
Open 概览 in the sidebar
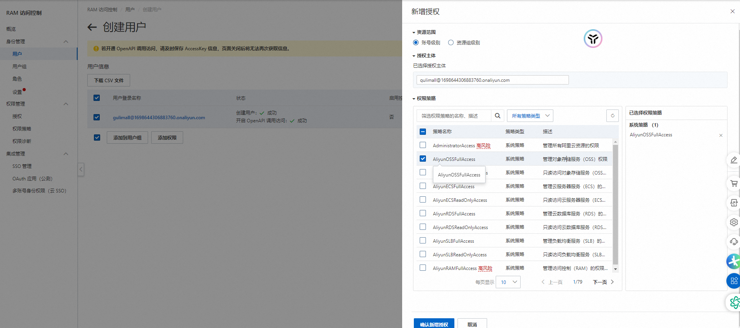coord(11,29)
